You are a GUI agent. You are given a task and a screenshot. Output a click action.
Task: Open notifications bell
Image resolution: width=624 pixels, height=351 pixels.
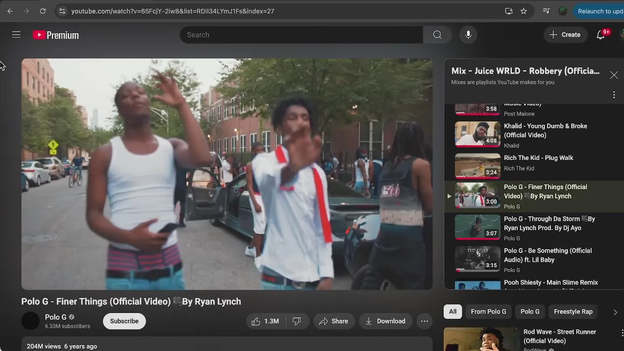pyautogui.click(x=601, y=35)
